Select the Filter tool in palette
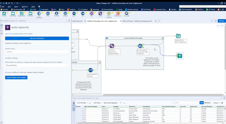Image resolution: width=226 pixels, height=124 pixels. click(48, 14)
